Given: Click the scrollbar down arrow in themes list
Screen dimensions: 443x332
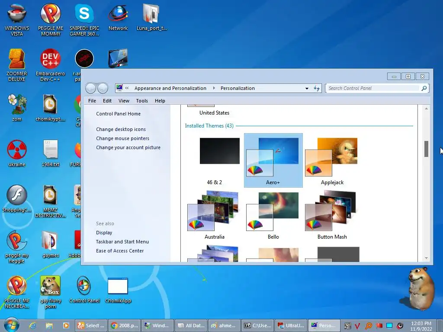Looking at the screenshot, I should (x=426, y=258).
